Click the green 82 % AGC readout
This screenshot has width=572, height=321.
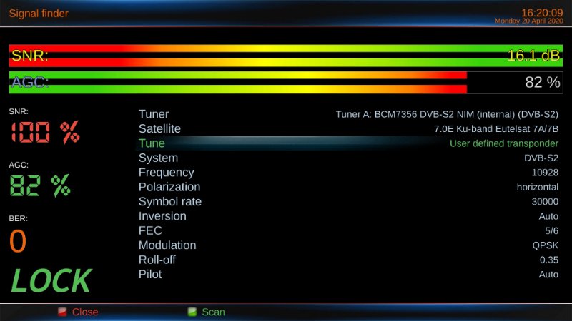coord(40,185)
